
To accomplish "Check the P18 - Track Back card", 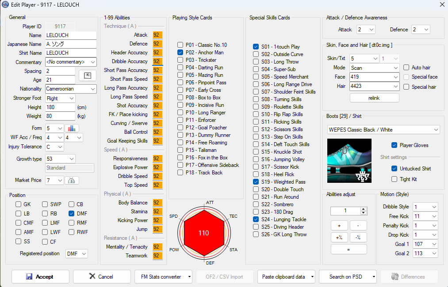I will click(180, 173).
